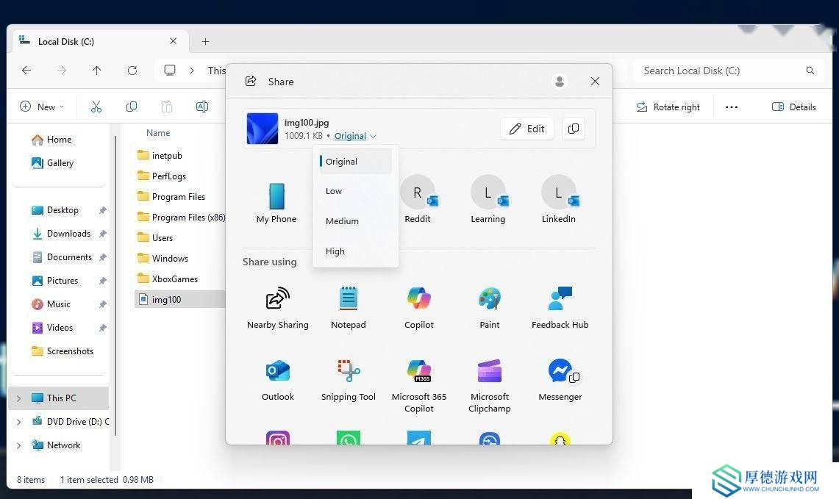839x499 pixels.
Task: Share the image with Copilot
Action: (x=418, y=308)
